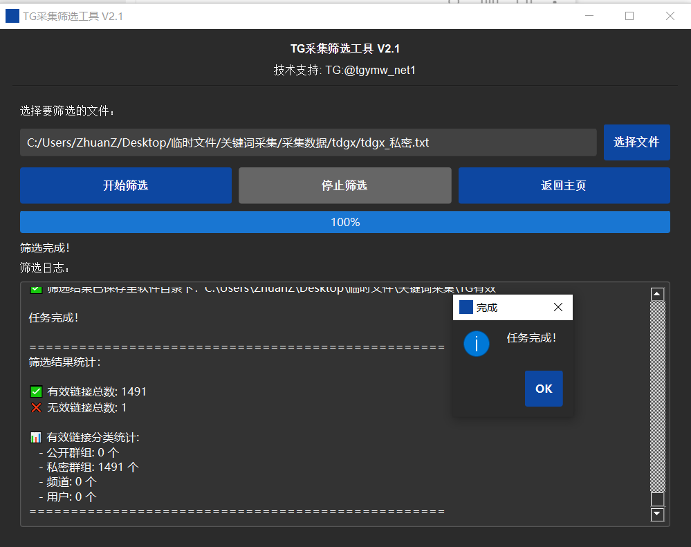Minimize the TG采集筛选工具 window
Image resolution: width=691 pixels, height=547 pixels.
[x=589, y=16]
